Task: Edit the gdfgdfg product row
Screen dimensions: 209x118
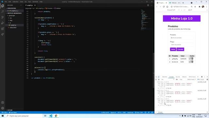Action: (x=190, y=59)
